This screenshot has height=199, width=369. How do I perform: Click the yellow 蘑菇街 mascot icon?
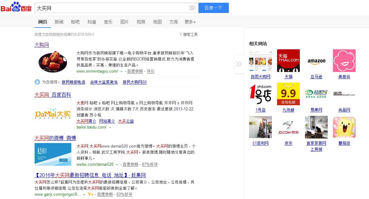click(x=344, y=127)
